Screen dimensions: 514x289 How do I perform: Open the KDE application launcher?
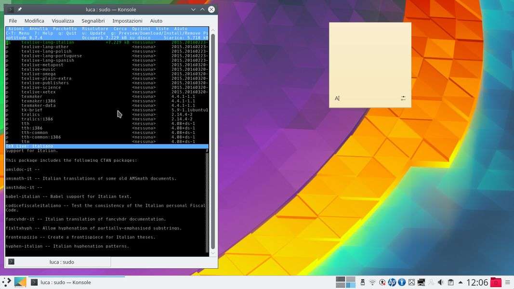pyautogui.click(x=7, y=282)
